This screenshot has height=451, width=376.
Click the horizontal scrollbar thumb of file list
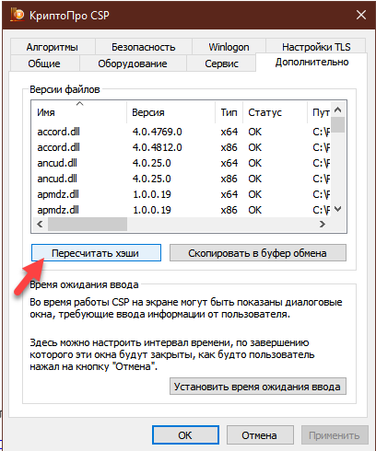(x=88, y=225)
